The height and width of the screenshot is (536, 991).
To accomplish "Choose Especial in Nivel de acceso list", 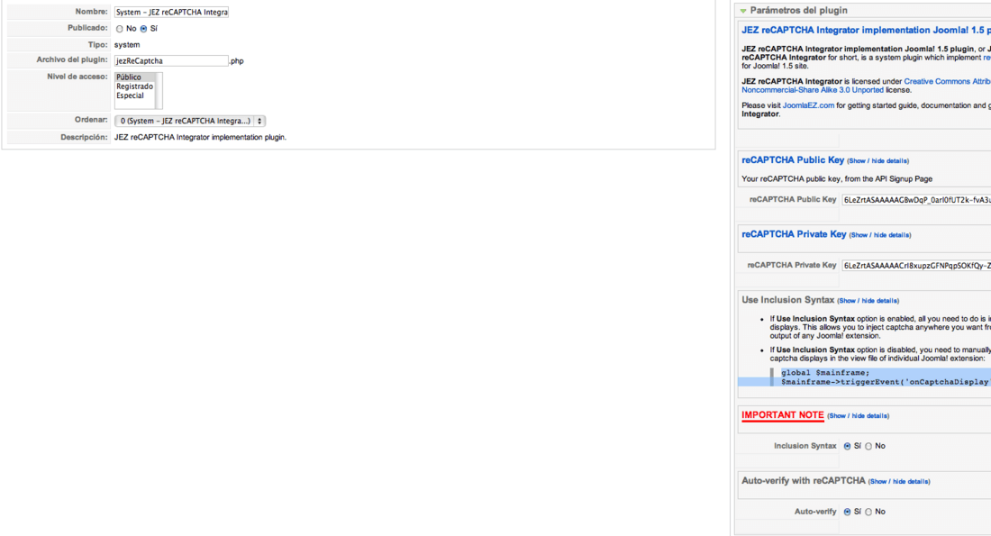I will [134, 96].
